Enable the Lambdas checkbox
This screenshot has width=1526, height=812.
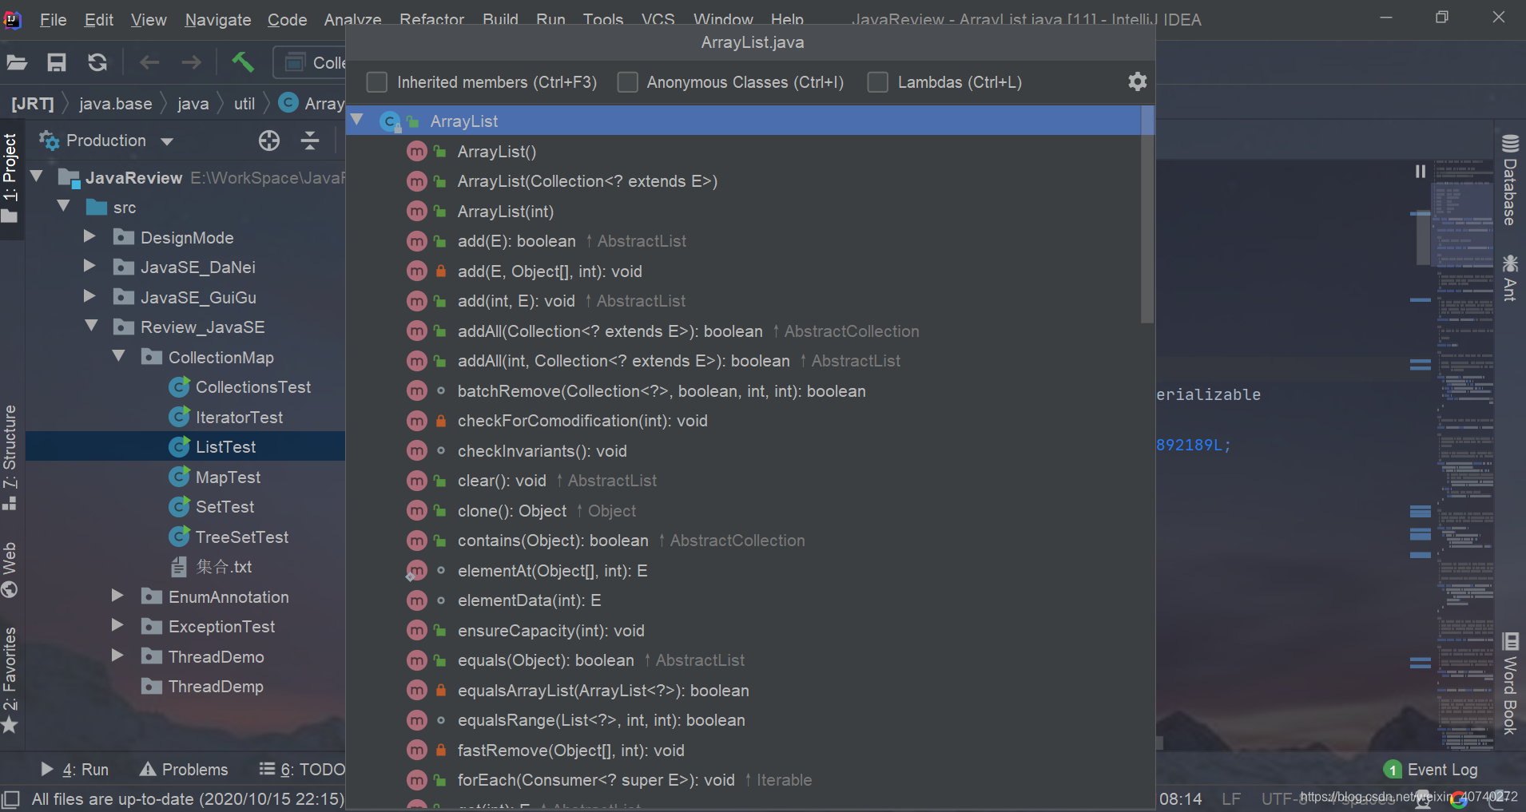click(x=878, y=82)
